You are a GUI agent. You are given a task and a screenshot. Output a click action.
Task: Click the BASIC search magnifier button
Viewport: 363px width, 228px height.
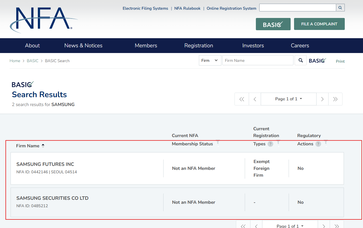tap(300, 60)
